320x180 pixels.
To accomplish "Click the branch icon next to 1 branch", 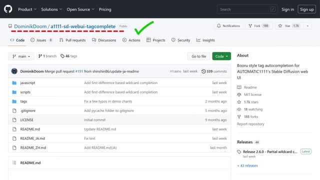I will pos(40,56).
